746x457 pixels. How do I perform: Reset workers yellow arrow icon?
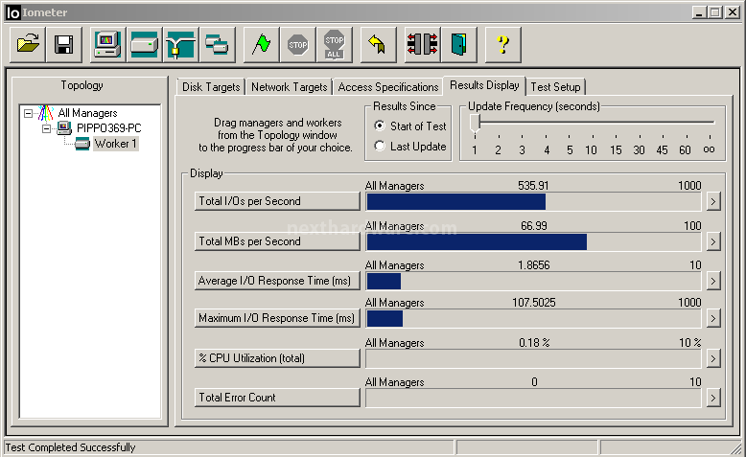pyautogui.click(x=378, y=45)
